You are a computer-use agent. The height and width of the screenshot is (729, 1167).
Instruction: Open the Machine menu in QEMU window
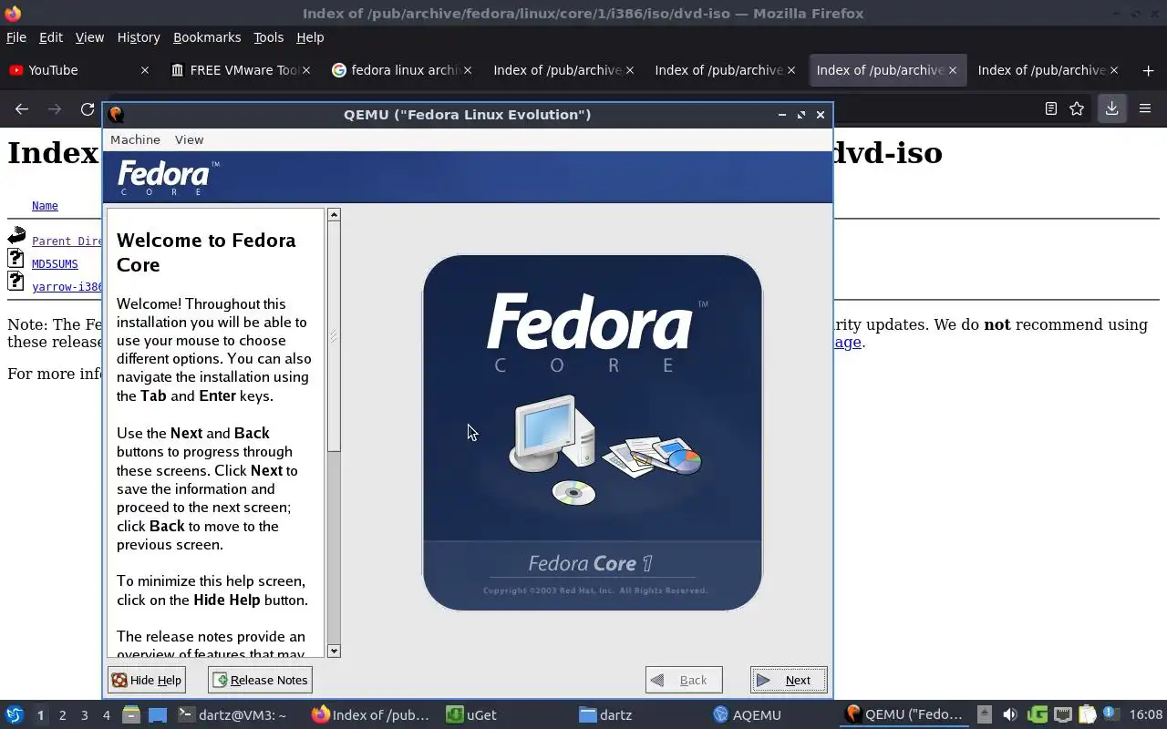coord(135,139)
